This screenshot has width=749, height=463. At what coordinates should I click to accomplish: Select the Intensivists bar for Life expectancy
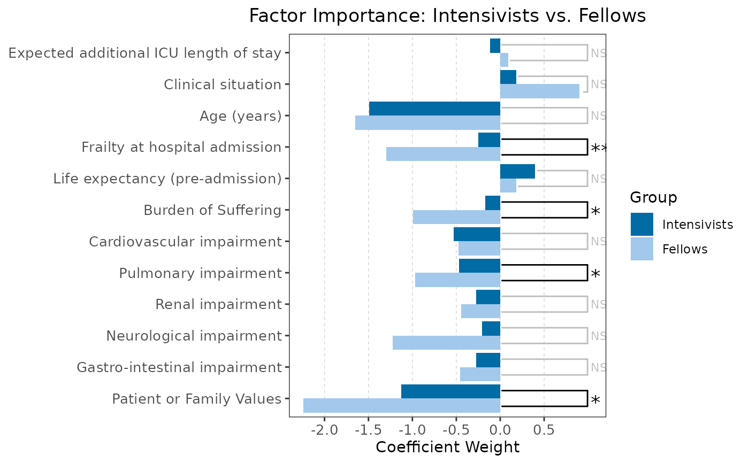517,172
